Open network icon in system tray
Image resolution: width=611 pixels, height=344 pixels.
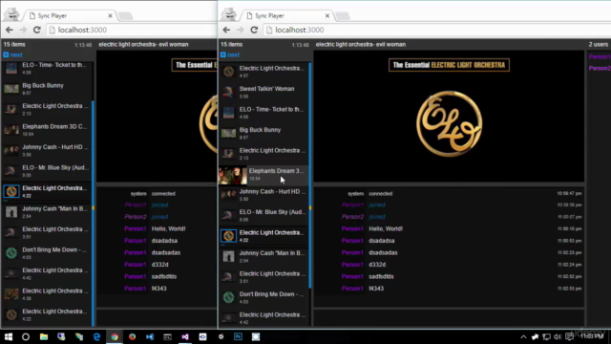click(x=546, y=337)
